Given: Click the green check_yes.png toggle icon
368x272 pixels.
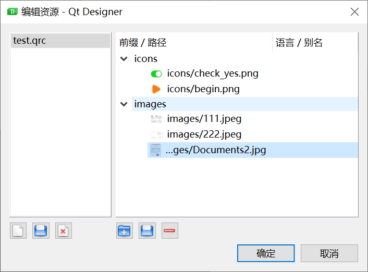Looking at the screenshot, I should pyautogui.click(x=156, y=74).
